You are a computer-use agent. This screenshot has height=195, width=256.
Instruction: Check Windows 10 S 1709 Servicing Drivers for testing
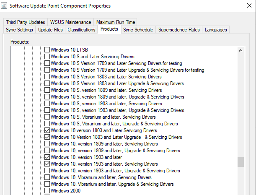tap(47, 63)
